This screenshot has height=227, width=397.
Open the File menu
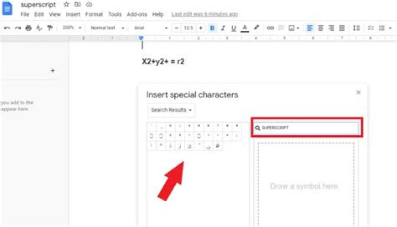[25, 14]
